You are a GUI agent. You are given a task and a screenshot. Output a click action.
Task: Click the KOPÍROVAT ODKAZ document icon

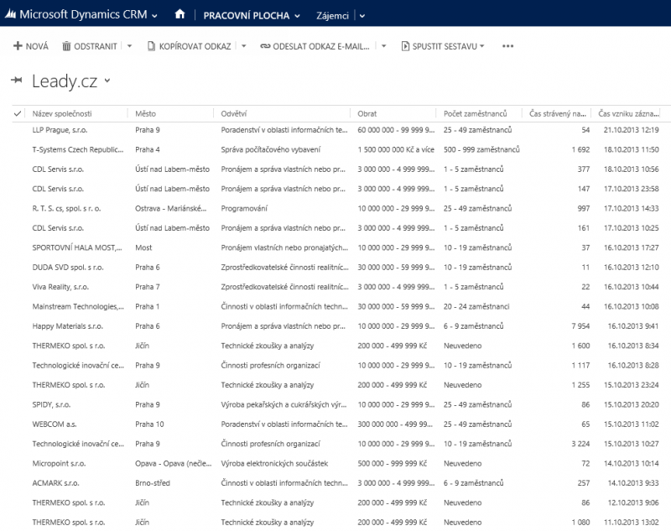tap(151, 46)
